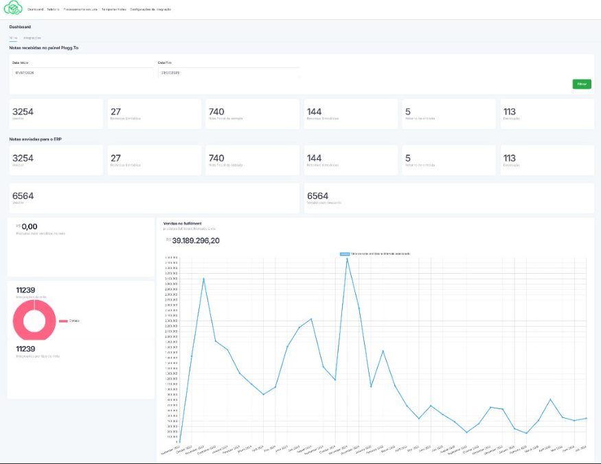Viewport: 601px width, 464px height.
Task: Click the Data Fim date field
Action: [x=229, y=73]
